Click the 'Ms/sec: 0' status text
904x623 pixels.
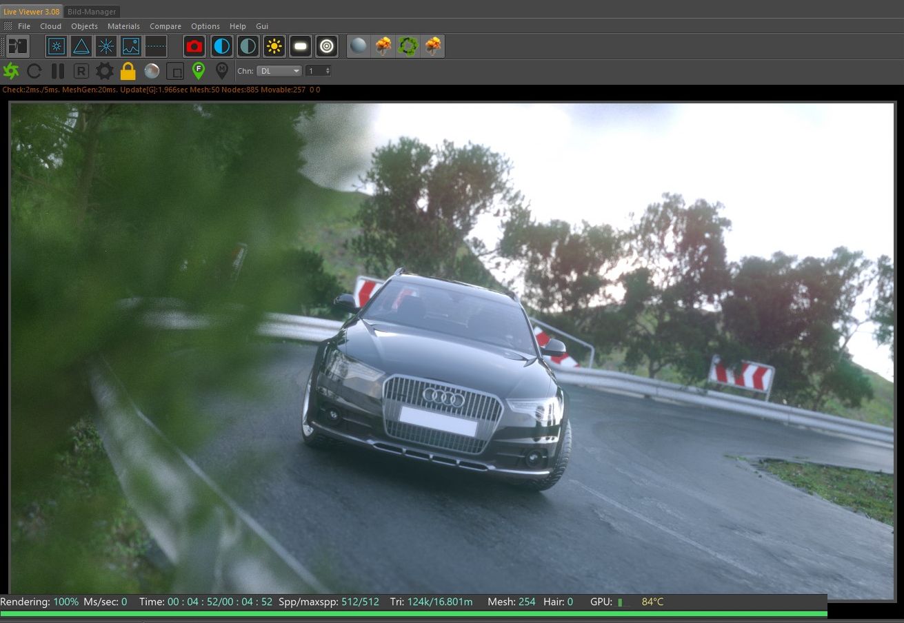[106, 602]
